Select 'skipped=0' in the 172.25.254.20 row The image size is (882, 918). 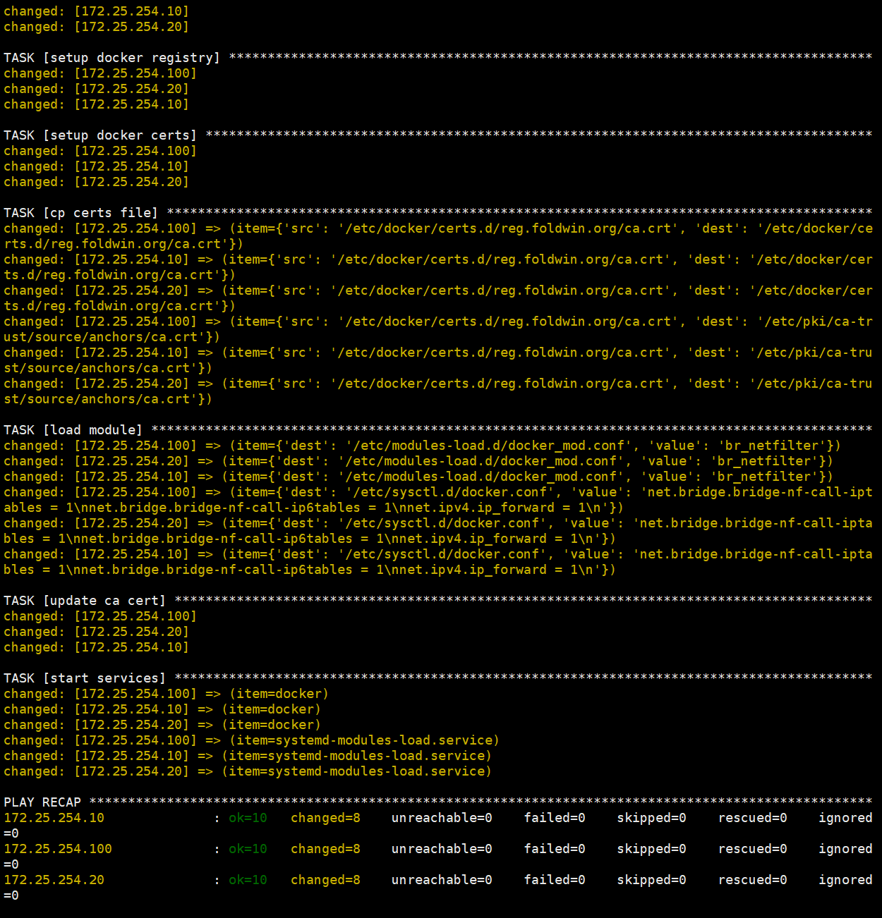coord(651,880)
